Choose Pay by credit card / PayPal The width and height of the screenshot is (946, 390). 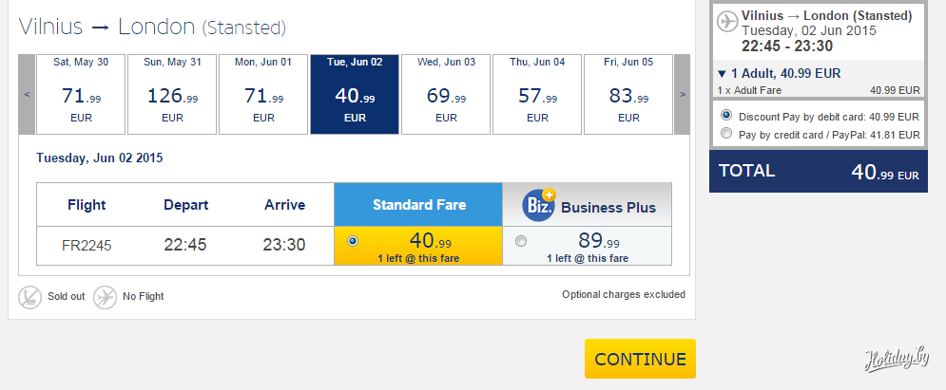tap(727, 134)
